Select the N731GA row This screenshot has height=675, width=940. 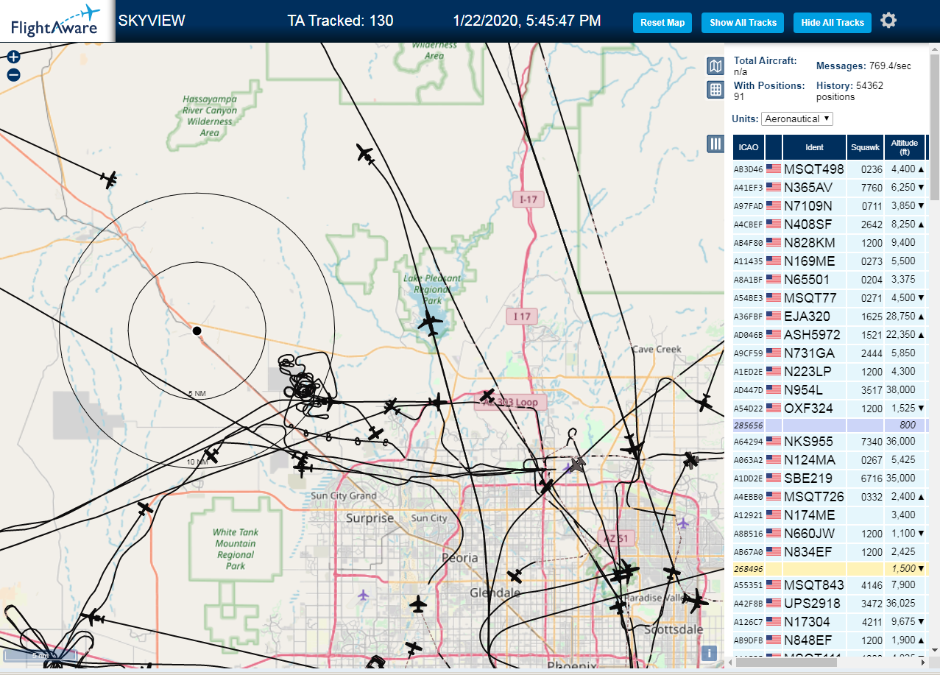point(830,353)
